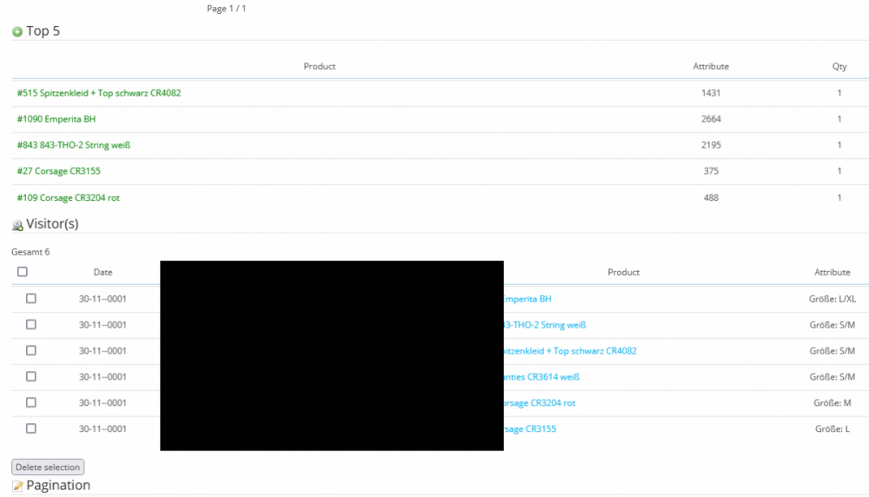Click the Visitor(s) section icon
Image resolution: width=869 pixels, height=497 pixels.
tap(17, 225)
